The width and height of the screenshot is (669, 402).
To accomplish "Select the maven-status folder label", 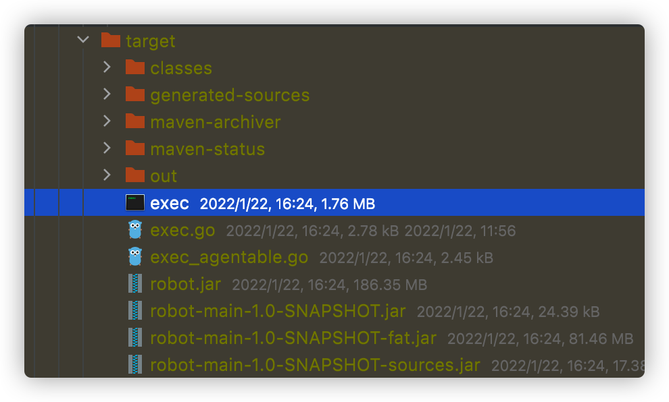I will (x=207, y=149).
